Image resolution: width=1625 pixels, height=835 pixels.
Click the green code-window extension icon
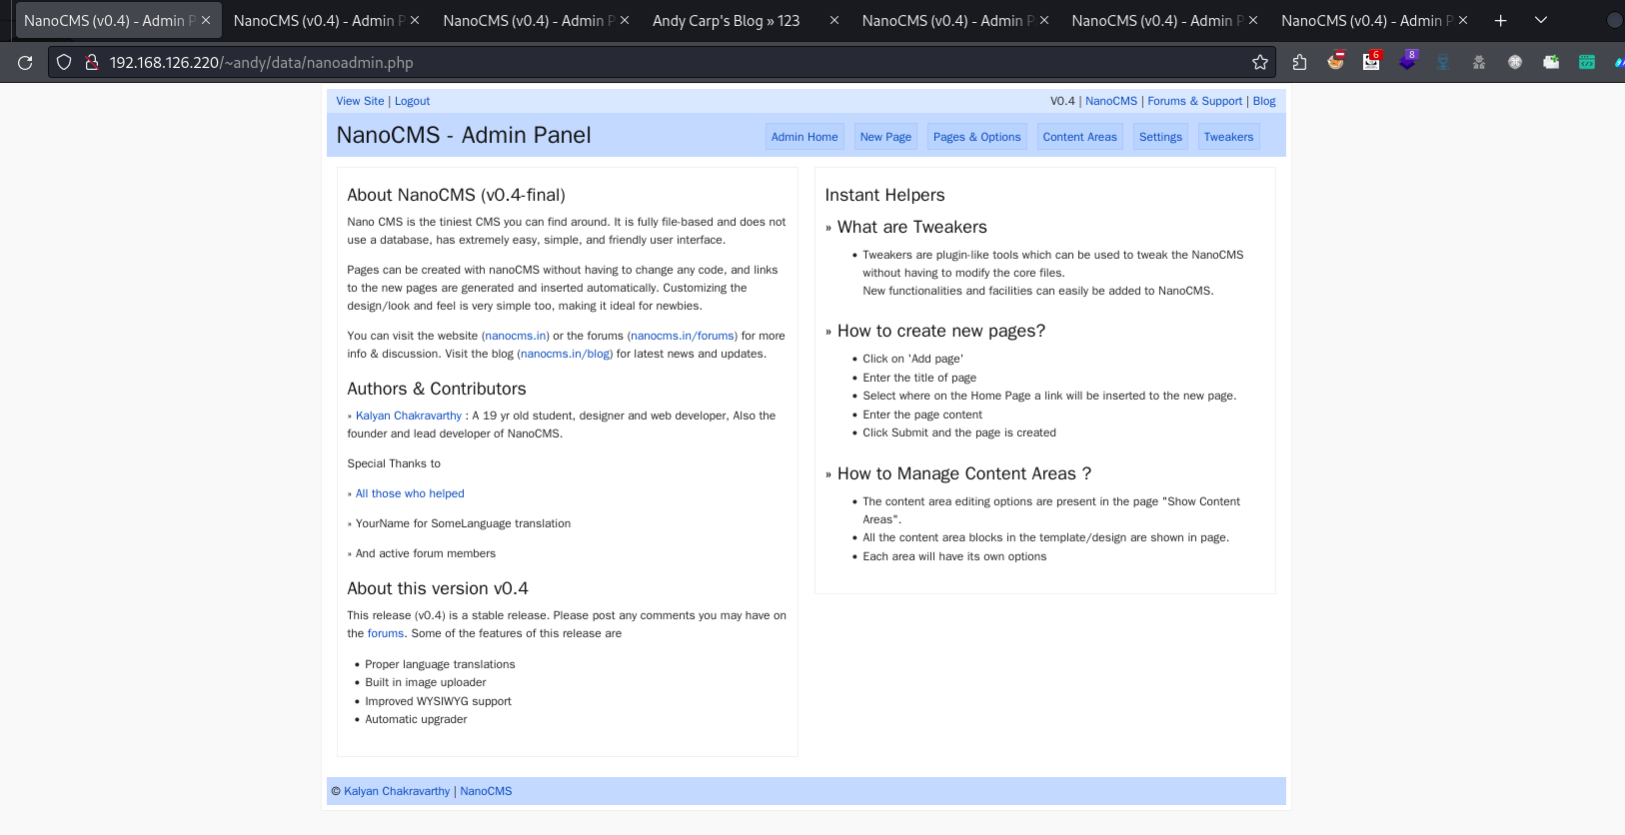(1587, 62)
